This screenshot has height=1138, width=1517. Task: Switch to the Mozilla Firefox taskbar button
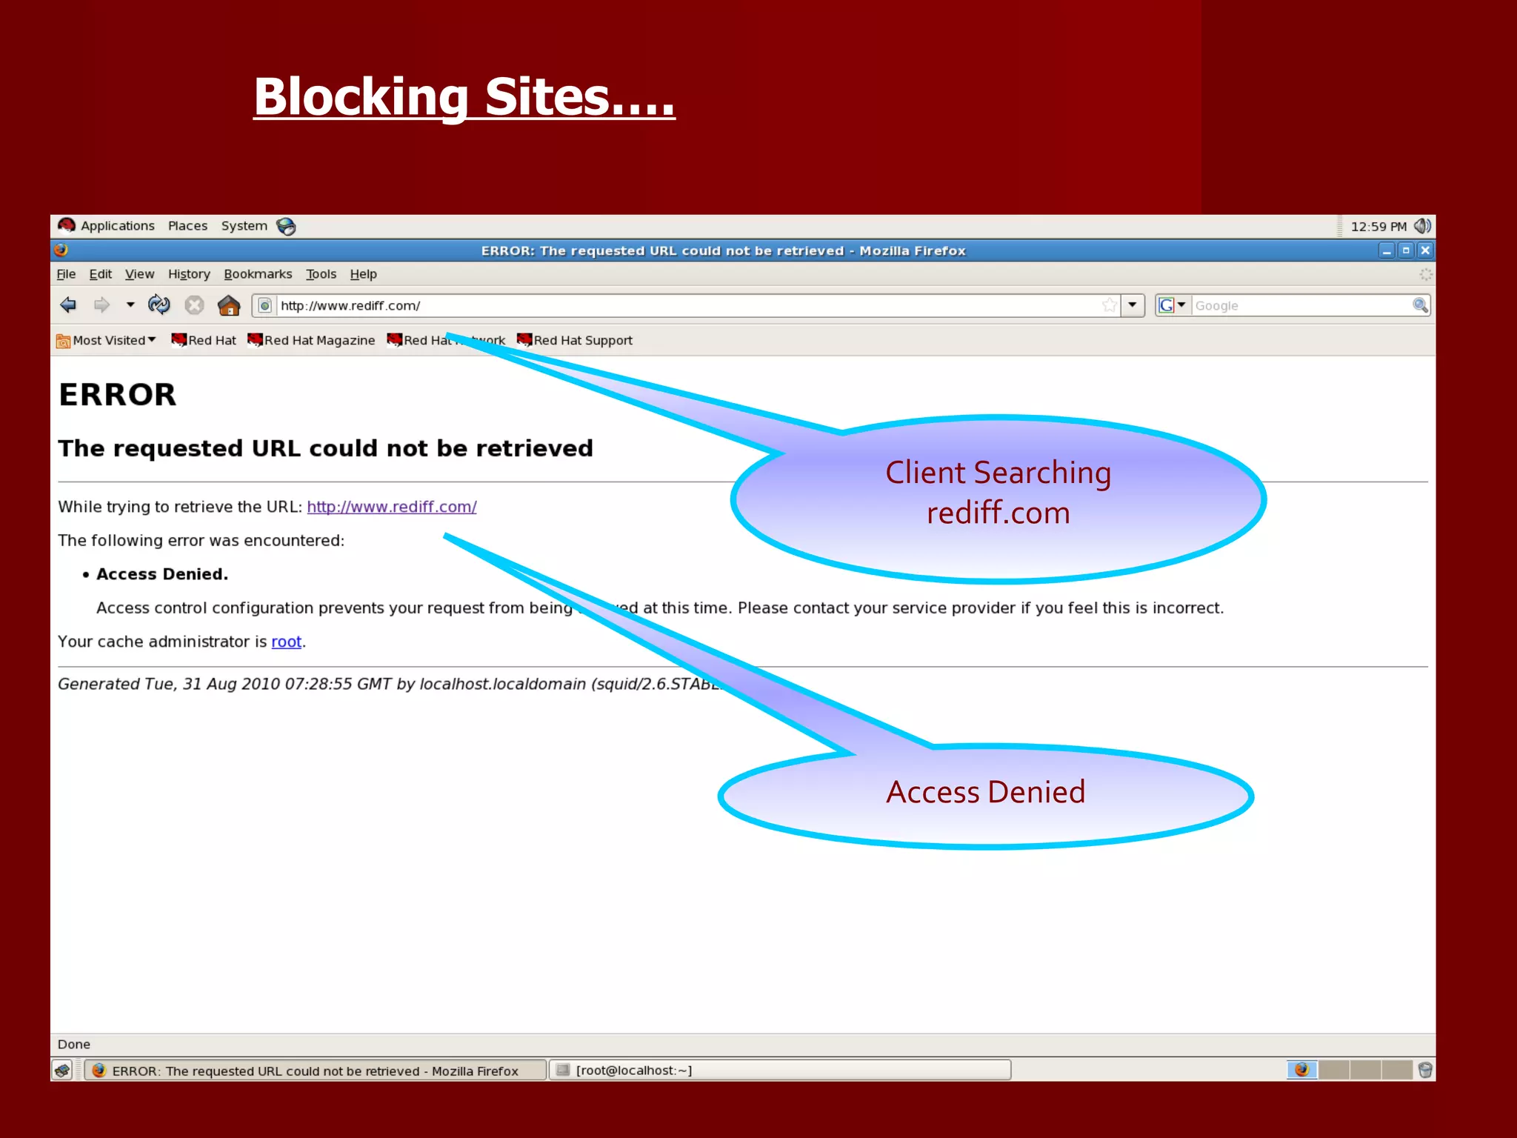pyautogui.click(x=316, y=1070)
